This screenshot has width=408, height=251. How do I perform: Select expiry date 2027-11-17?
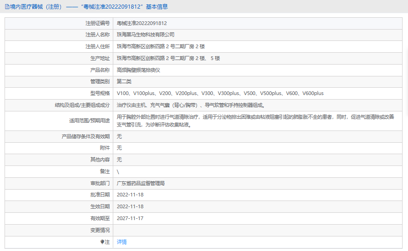tap(130, 218)
